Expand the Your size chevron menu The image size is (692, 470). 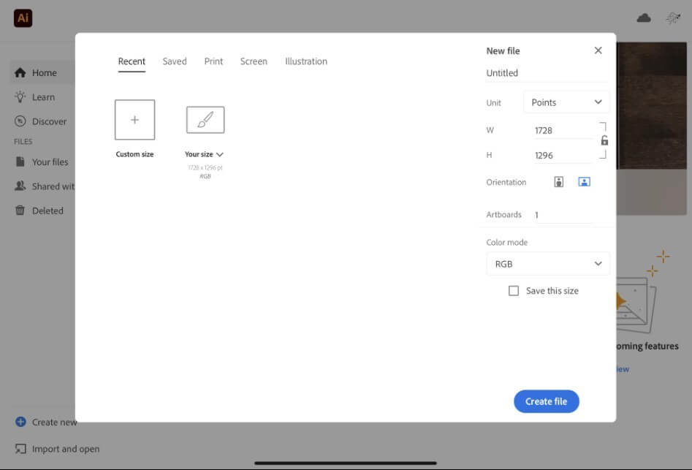220,154
